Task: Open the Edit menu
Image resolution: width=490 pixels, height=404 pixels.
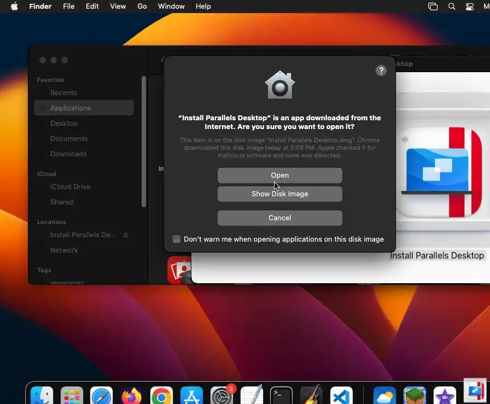Action: point(92,6)
